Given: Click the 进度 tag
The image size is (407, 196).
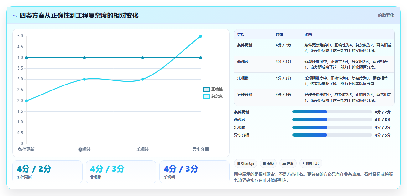Looking at the screenshot, I should click(x=288, y=163).
